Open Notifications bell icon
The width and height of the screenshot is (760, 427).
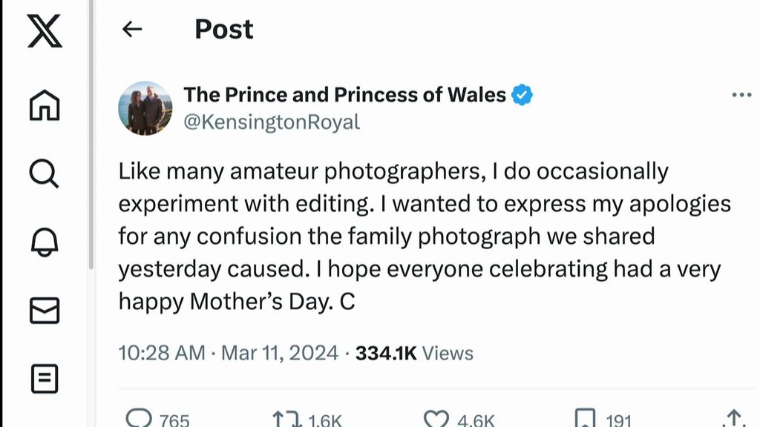pyautogui.click(x=45, y=242)
